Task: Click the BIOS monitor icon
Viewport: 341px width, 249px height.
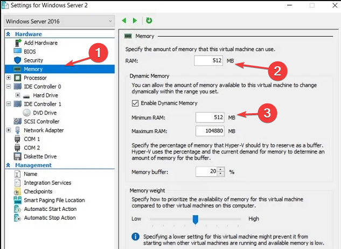Action: tap(18, 51)
